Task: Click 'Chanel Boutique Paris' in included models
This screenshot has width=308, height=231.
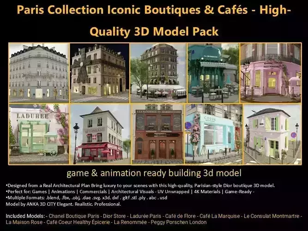Action: pyautogui.click(x=74, y=216)
